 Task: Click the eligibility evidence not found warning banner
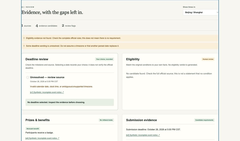pyautogui.click(x=120, y=38)
